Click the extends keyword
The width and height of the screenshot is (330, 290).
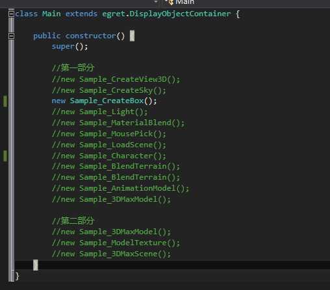click(81, 14)
